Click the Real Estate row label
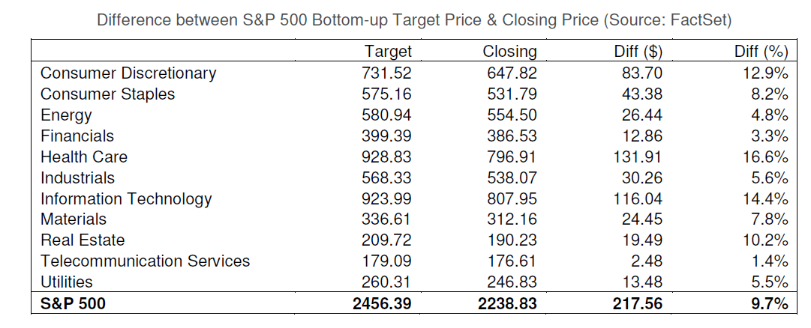811x328 pixels. coord(83,240)
